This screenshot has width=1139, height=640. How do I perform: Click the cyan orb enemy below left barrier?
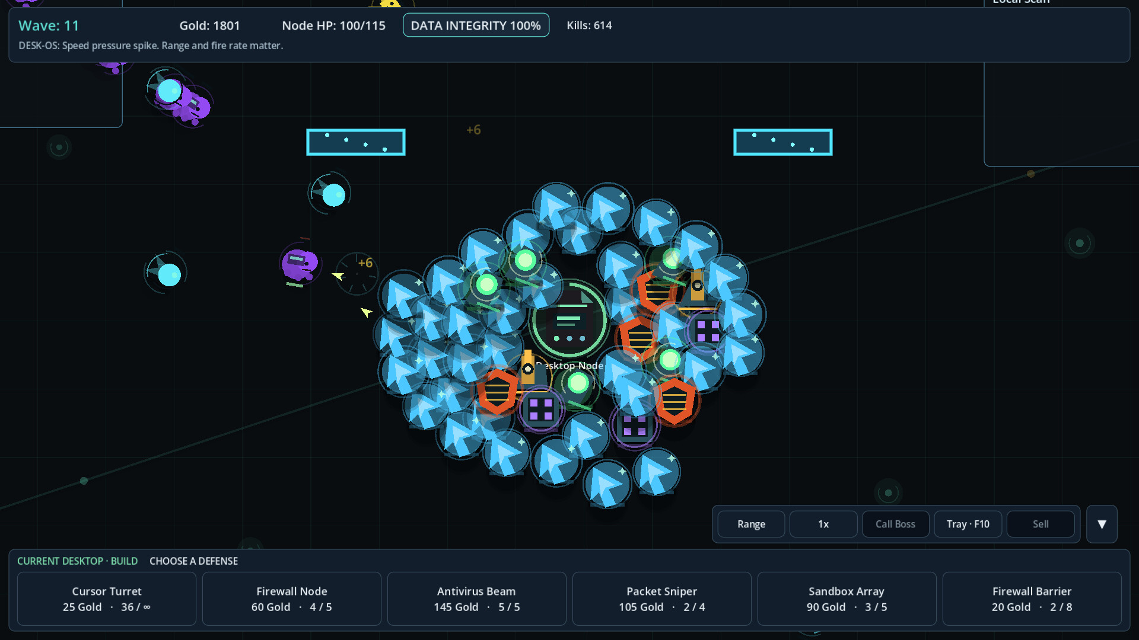click(x=331, y=194)
